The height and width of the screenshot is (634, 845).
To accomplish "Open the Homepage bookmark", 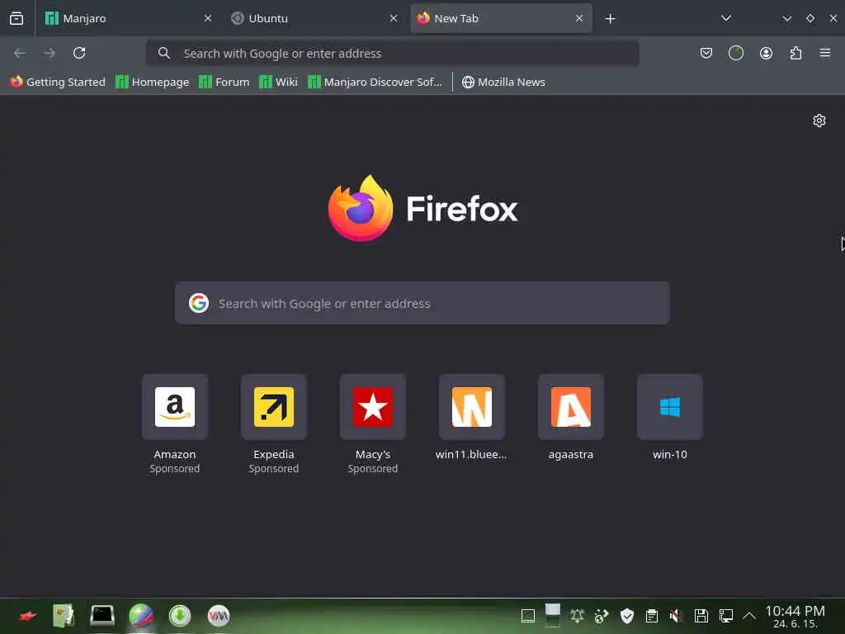I will 153,82.
